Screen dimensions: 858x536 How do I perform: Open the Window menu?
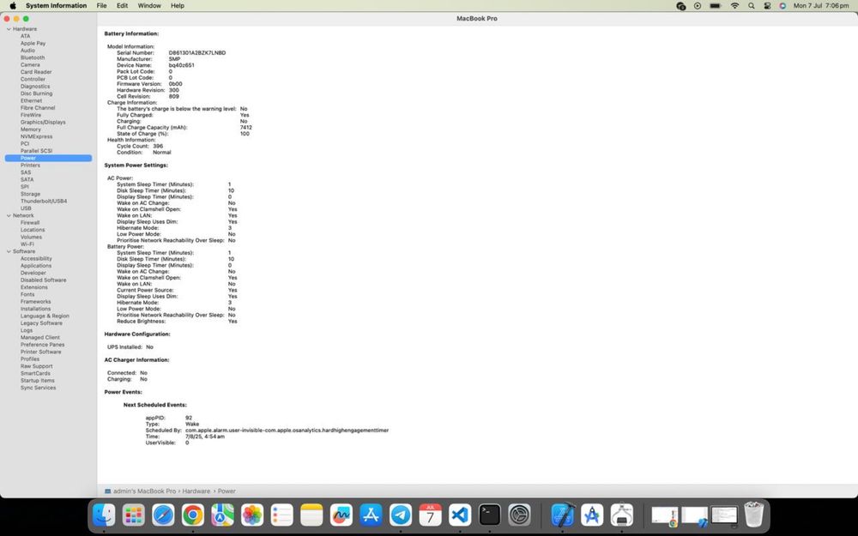coord(149,5)
